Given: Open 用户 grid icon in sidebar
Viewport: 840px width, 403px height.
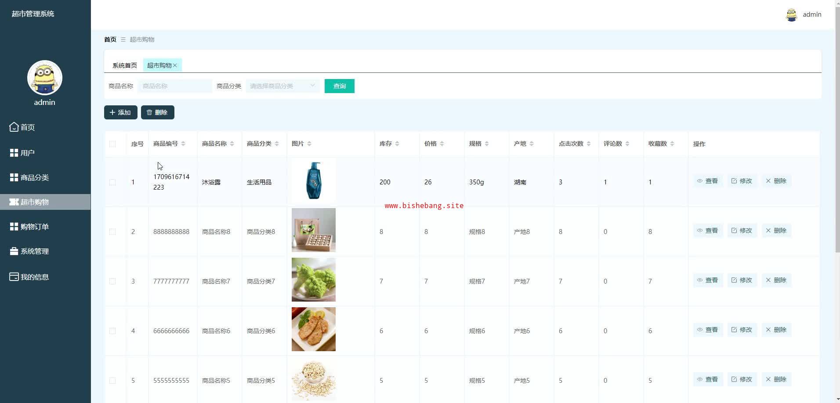Looking at the screenshot, I should [x=14, y=153].
